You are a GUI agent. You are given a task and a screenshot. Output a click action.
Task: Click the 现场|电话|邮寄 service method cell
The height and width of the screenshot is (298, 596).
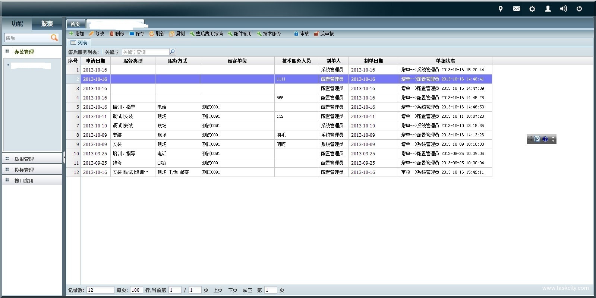pos(178,172)
